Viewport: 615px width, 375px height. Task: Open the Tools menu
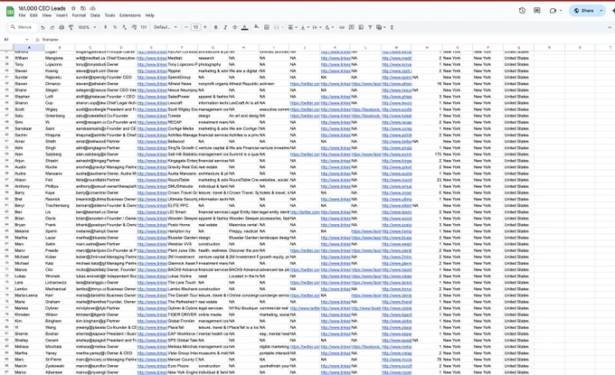(109, 15)
